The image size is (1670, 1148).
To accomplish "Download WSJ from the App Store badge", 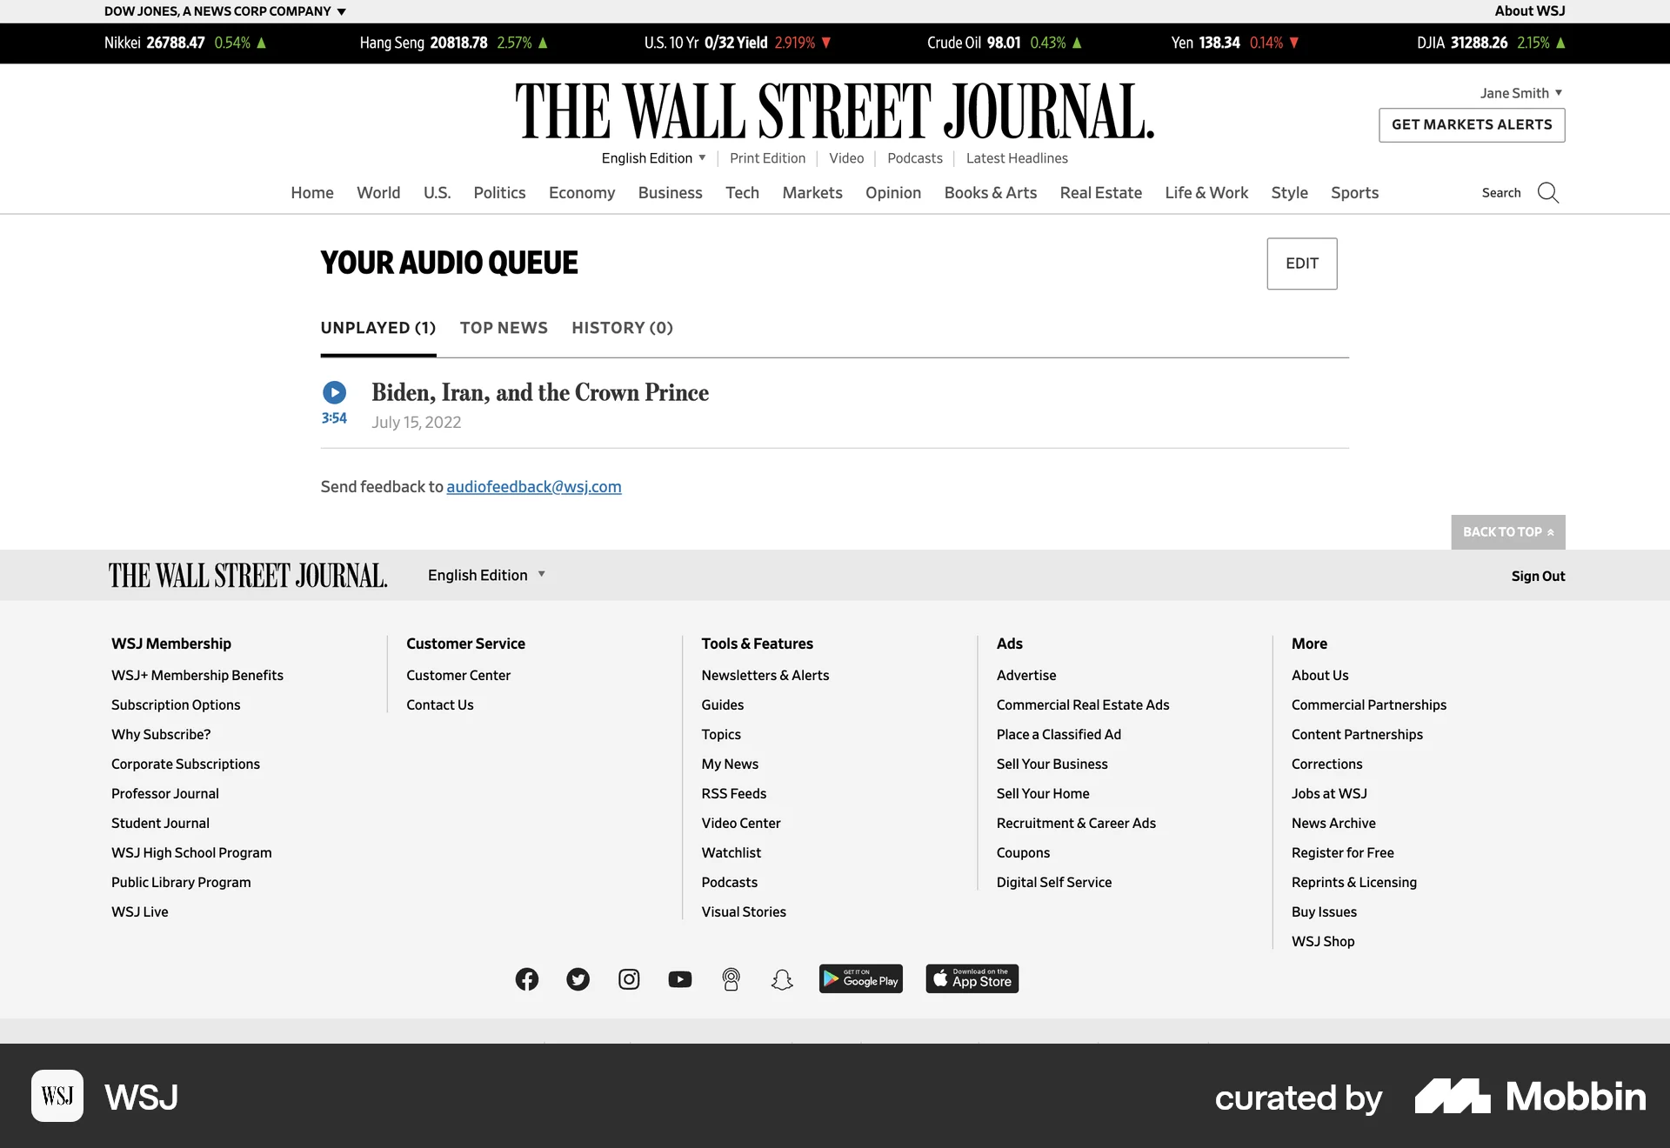I will [x=972, y=978].
